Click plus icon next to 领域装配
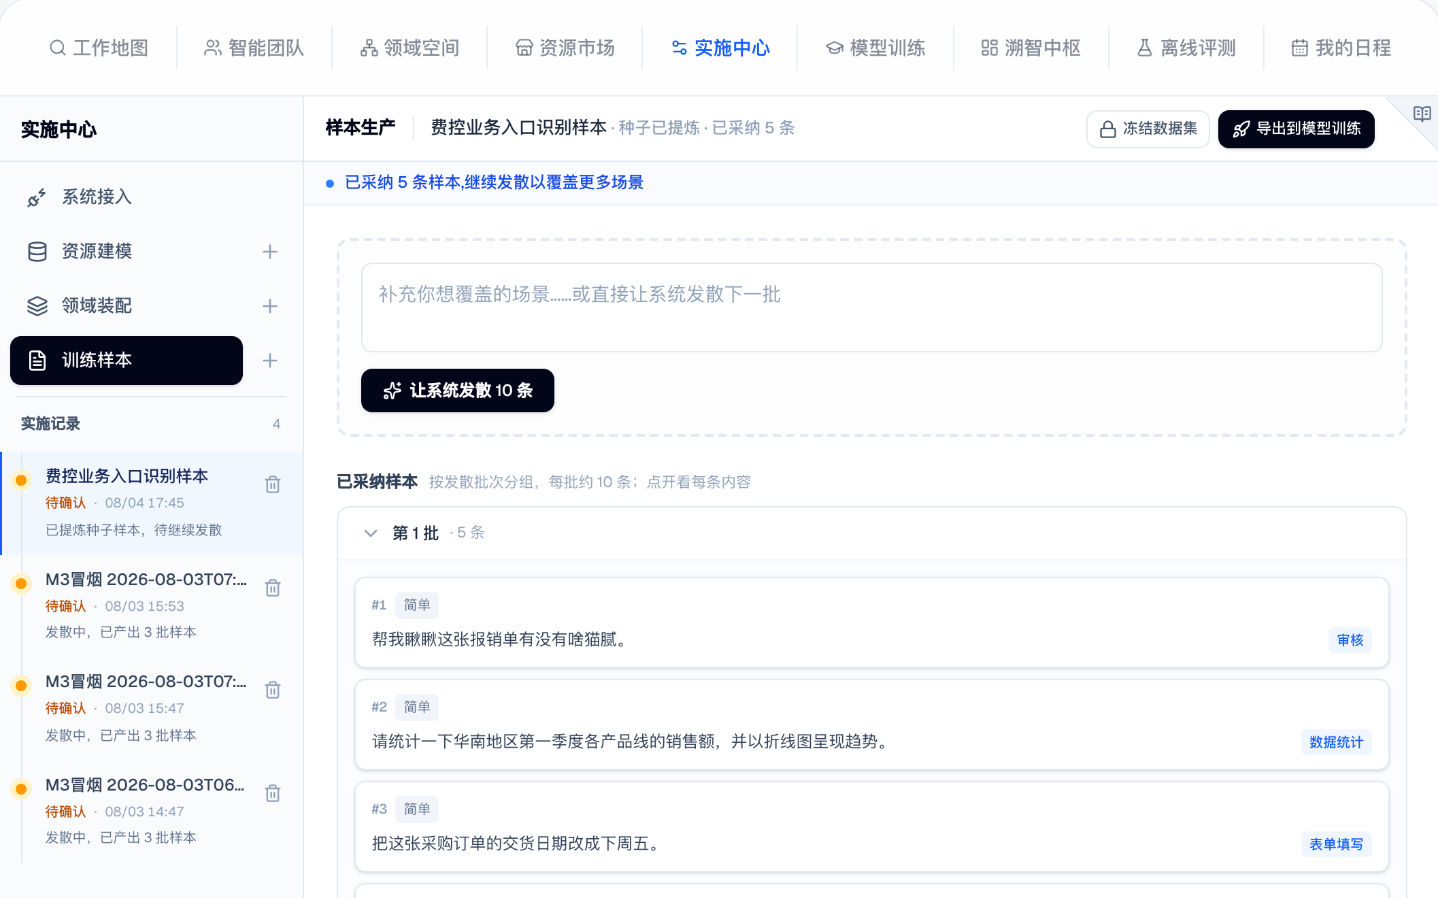This screenshot has height=898, width=1438. pos(270,306)
